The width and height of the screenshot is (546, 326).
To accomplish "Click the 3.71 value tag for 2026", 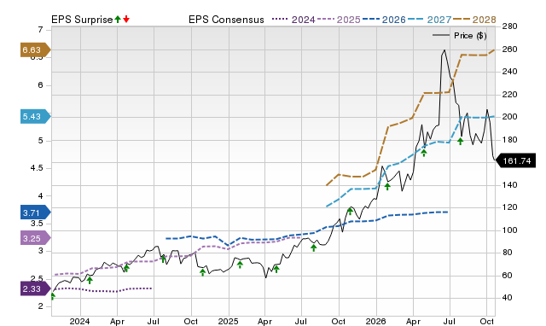I will click(x=35, y=212).
